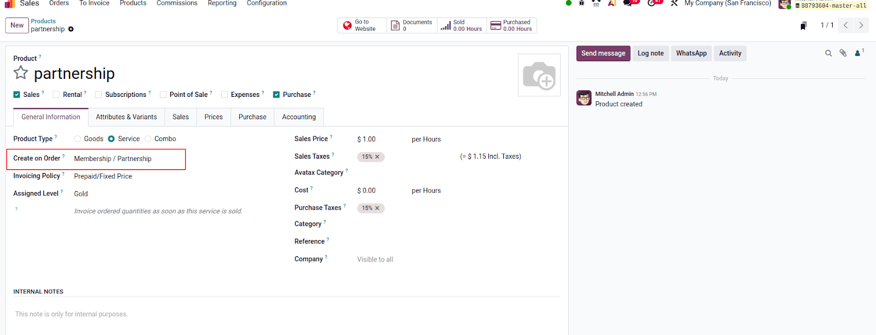Image resolution: width=876 pixels, height=335 pixels.
Task: Click the bookmark icon near pager
Action: coord(803,26)
